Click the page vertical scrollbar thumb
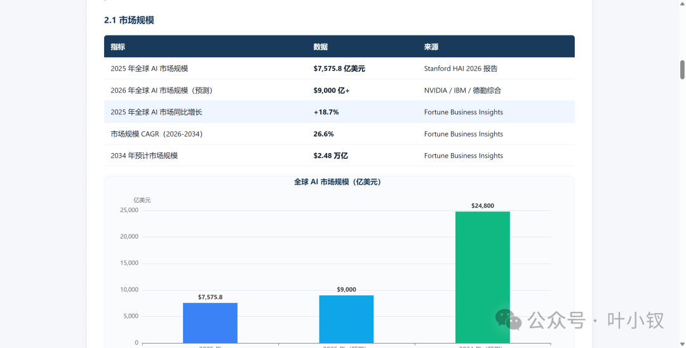Image resolution: width=686 pixels, height=348 pixels. tap(682, 70)
